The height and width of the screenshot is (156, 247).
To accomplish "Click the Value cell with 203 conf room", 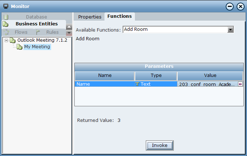I will coord(207,84).
